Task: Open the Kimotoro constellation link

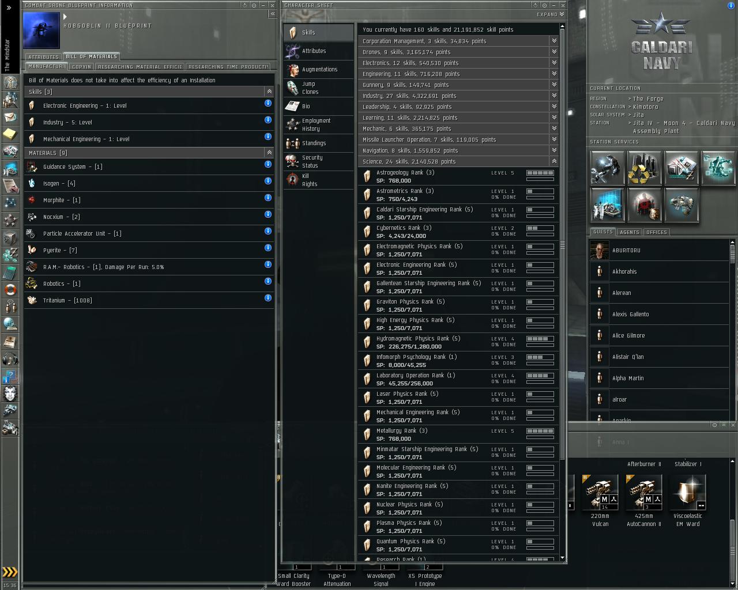Action: tap(645, 107)
